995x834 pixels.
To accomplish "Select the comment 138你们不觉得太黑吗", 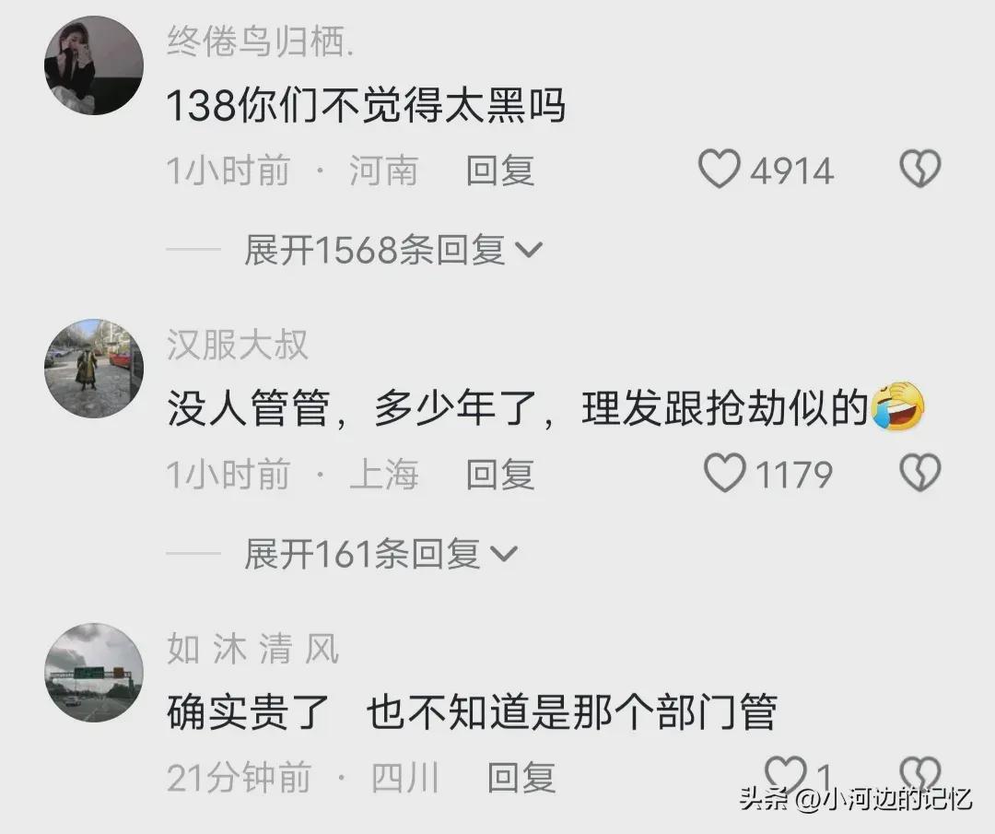I will [x=366, y=105].
